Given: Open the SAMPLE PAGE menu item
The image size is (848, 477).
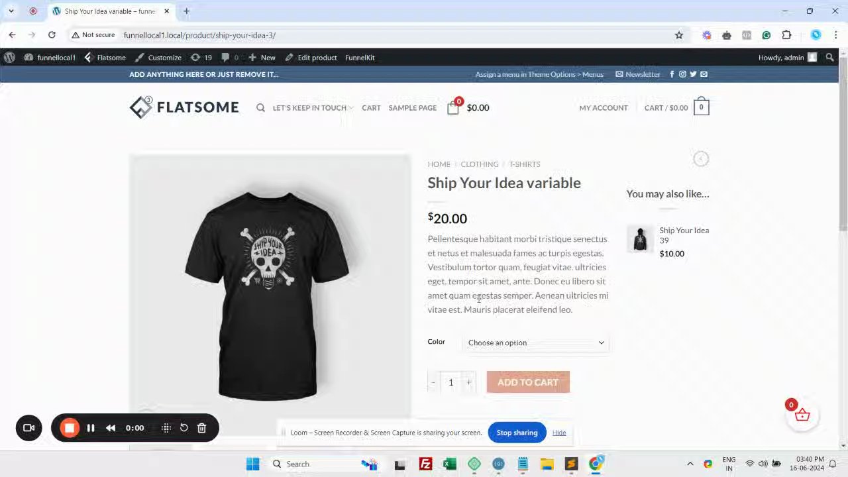Looking at the screenshot, I should tap(412, 107).
